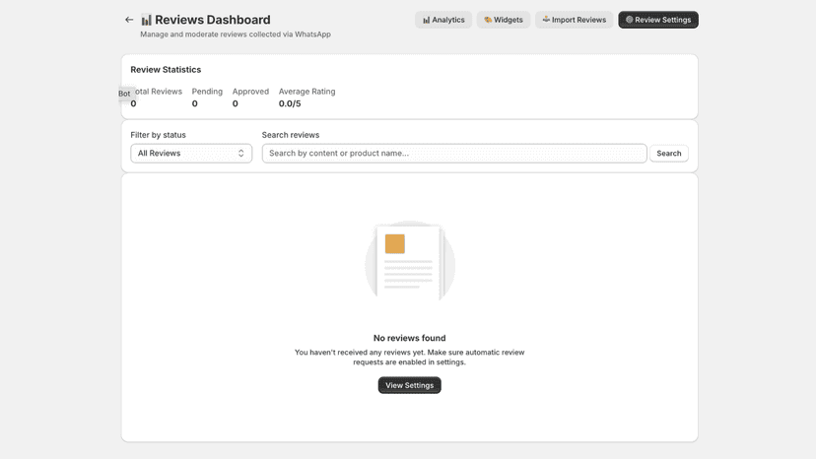816x459 pixels.
Task: Select the Average Rating 0.0/5 value
Action: coord(290,103)
